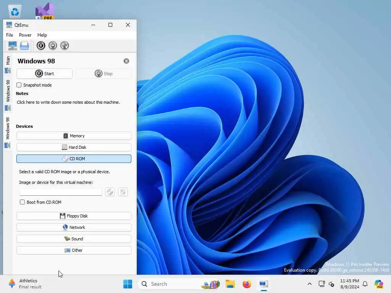Launch Firefox from the taskbar
The height and width of the screenshot is (293, 391).
[247, 284]
